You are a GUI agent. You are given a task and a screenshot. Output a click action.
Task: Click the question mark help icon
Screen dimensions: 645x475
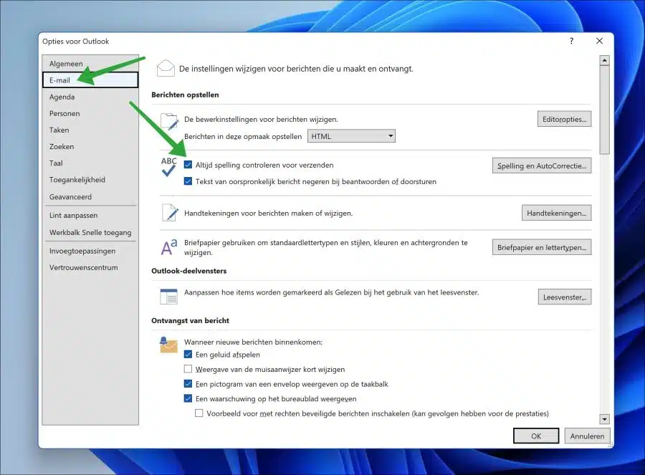571,41
